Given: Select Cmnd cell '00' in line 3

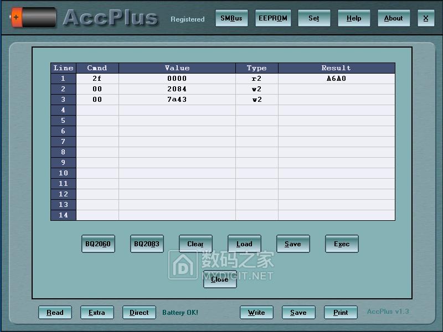Looking at the screenshot, I should pos(97,100).
